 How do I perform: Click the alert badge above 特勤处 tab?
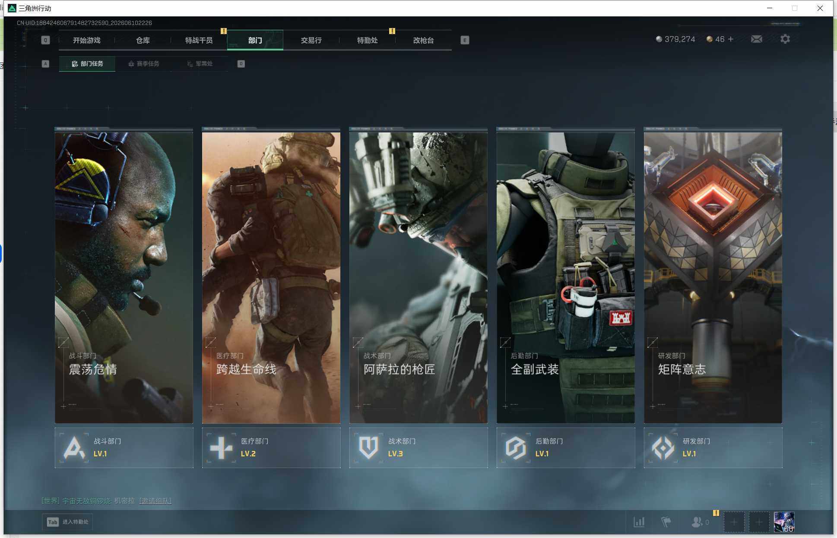click(392, 31)
